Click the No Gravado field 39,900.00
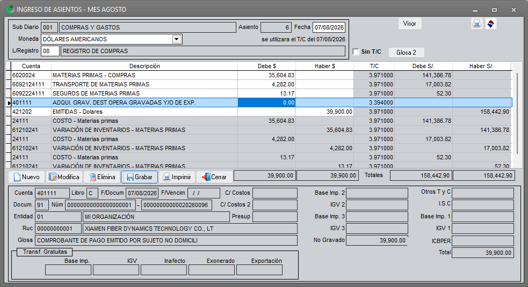This screenshot has width=528, height=287. click(x=377, y=240)
